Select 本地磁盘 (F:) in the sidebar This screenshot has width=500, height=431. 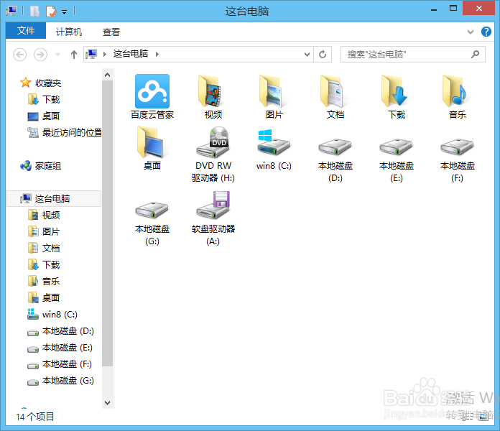60,364
